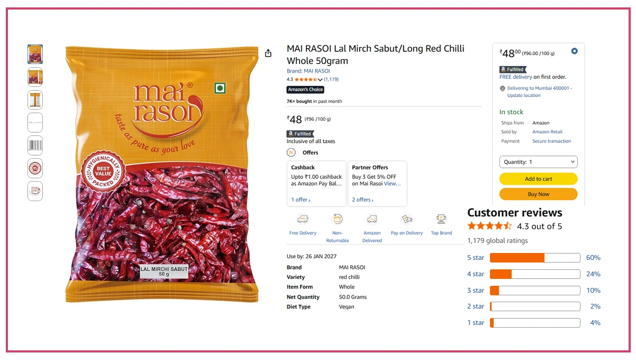636x362 pixels.
Task: Click the Offers percent badge icon
Action: [x=291, y=152]
